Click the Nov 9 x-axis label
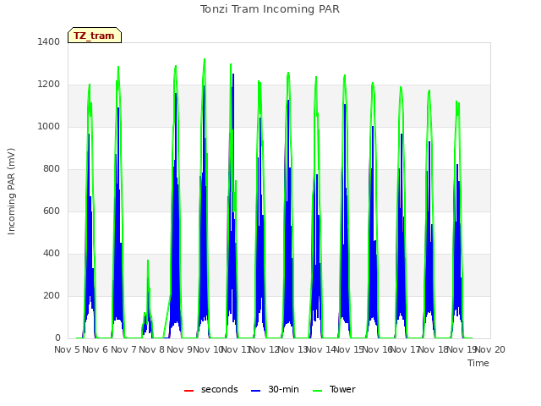Image resolution: width=541 pixels, height=406 pixels. (x=179, y=349)
